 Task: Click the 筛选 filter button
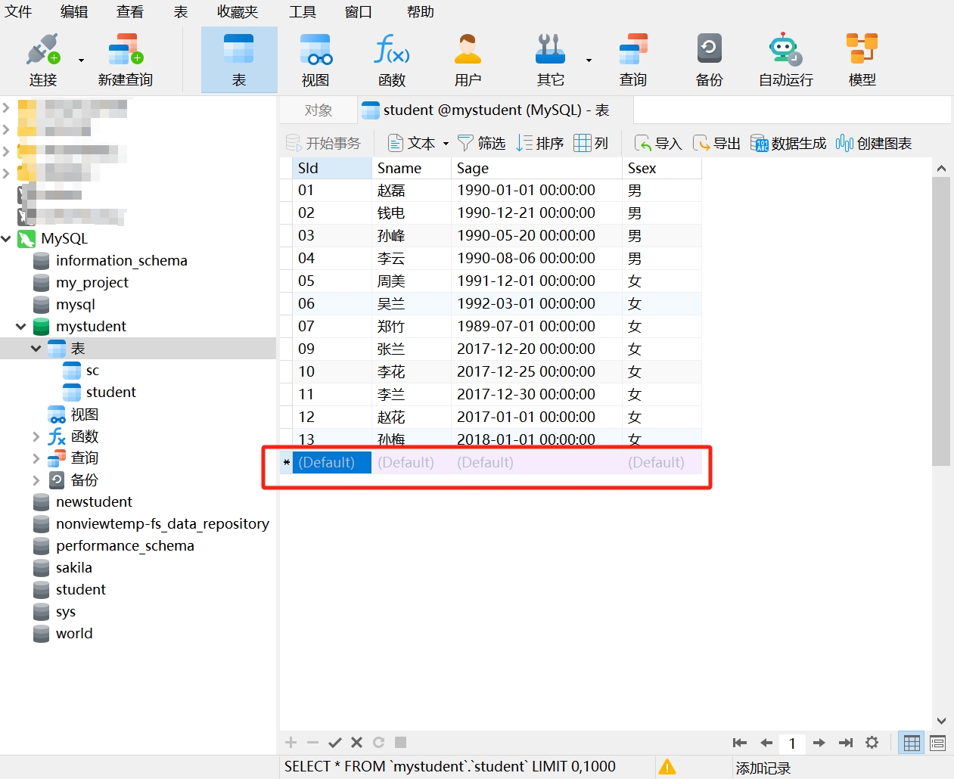pyautogui.click(x=482, y=144)
